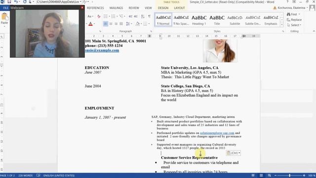Toggle Justify paragraph alignment
Image resolution: width=316 pixels, height=178 pixels.
click(121, 24)
